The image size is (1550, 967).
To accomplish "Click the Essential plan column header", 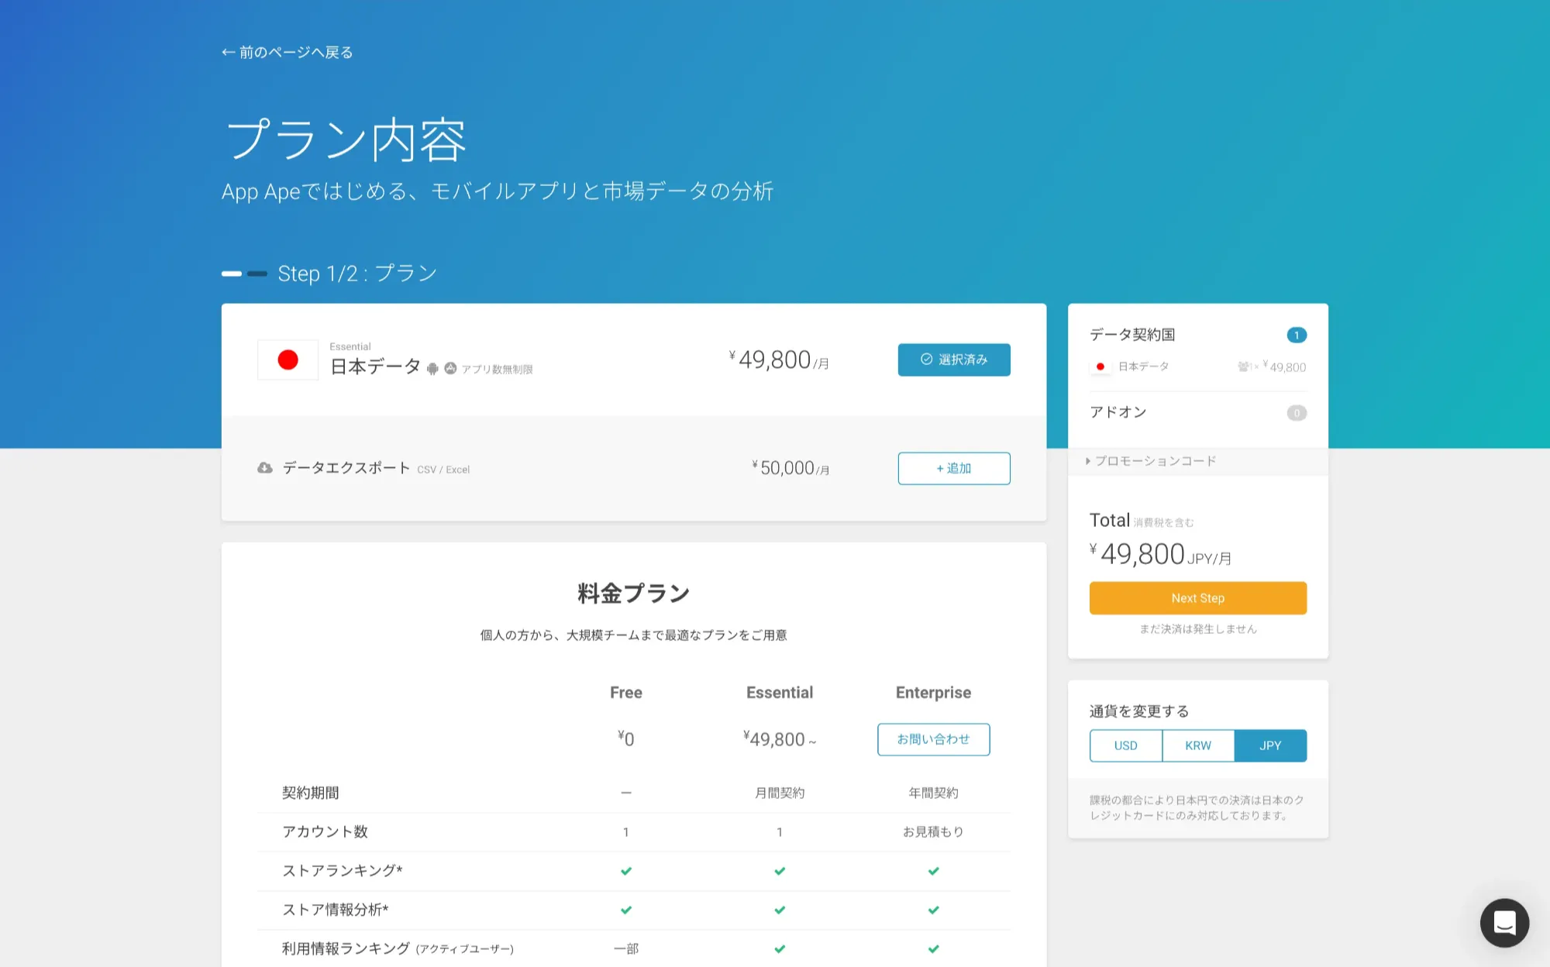I will click(779, 693).
